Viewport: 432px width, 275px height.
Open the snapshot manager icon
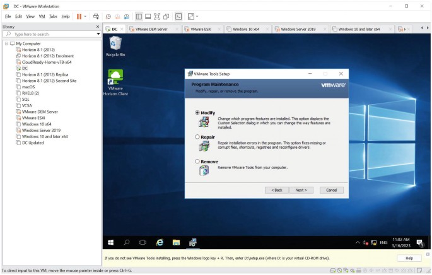(127, 16)
